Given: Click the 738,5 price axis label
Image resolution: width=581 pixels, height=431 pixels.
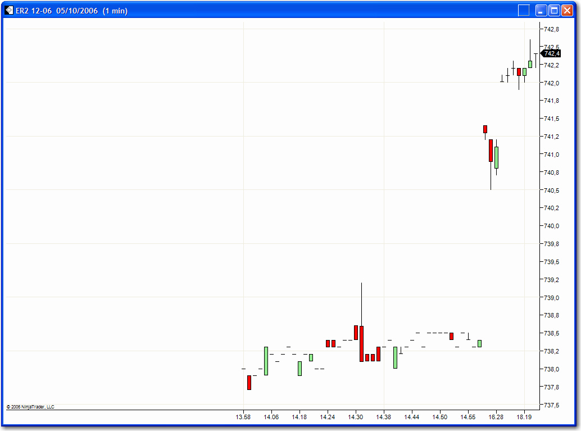Looking at the screenshot, I should [551, 333].
